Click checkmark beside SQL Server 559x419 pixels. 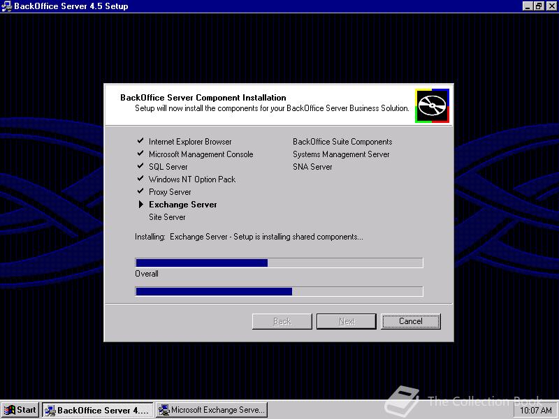click(140, 166)
